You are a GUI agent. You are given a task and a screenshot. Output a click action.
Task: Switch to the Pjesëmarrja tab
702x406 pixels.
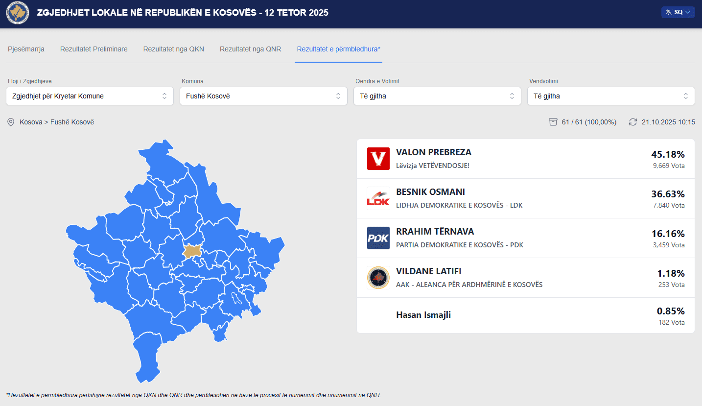point(26,49)
